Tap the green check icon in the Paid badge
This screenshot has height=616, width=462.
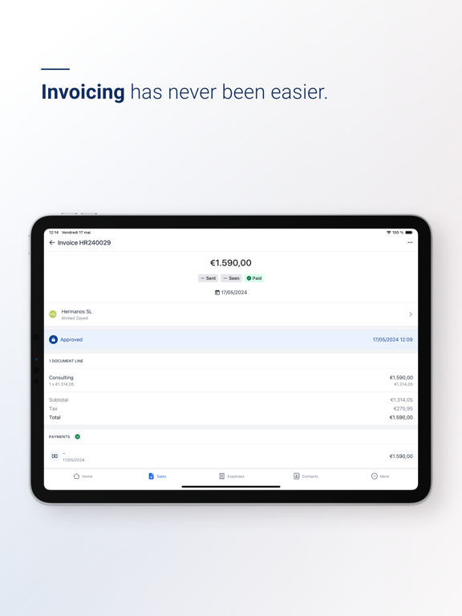(x=249, y=278)
